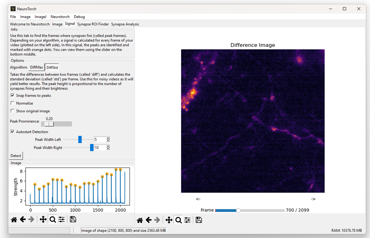This screenshot has height=238, width=370.
Task: Click Home icon in signal plot toolbar
Action: tap(14, 220)
